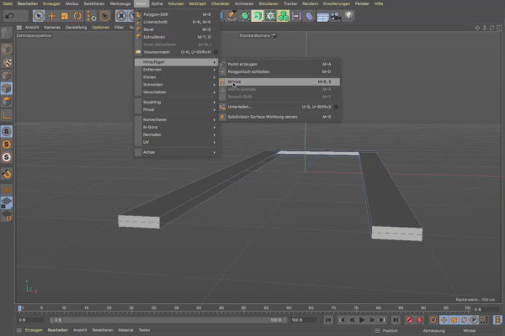Activate the Scale tool
This screenshot has height=336, width=505.
pyautogui.click(x=65, y=16)
